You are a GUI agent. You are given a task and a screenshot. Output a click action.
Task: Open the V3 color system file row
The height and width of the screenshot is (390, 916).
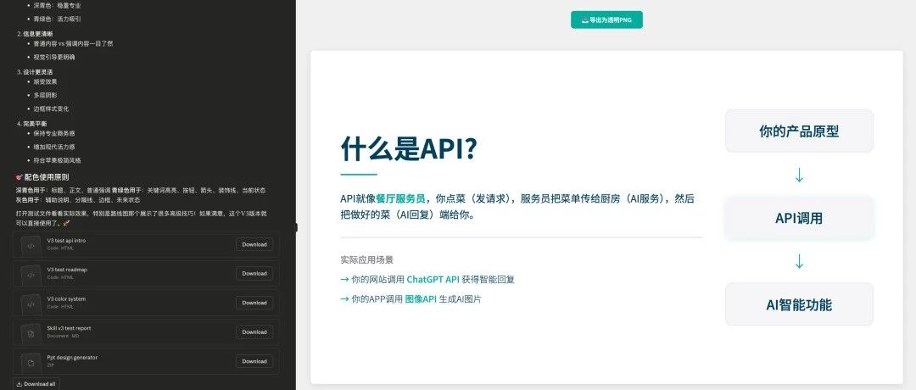tap(146, 303)
